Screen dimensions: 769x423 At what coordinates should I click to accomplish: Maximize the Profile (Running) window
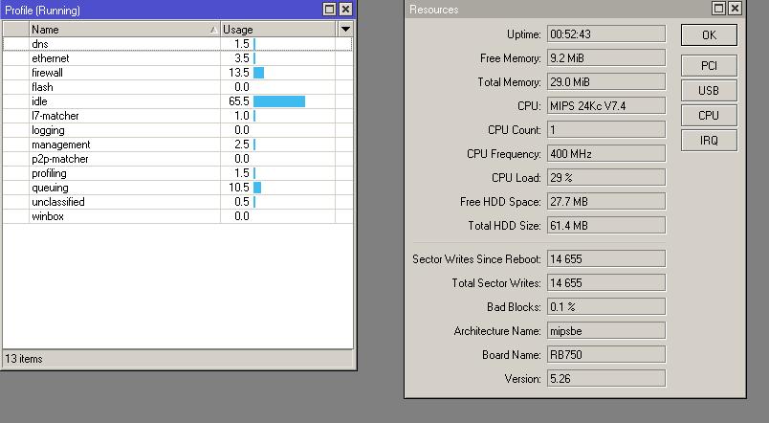coord(330,10)
